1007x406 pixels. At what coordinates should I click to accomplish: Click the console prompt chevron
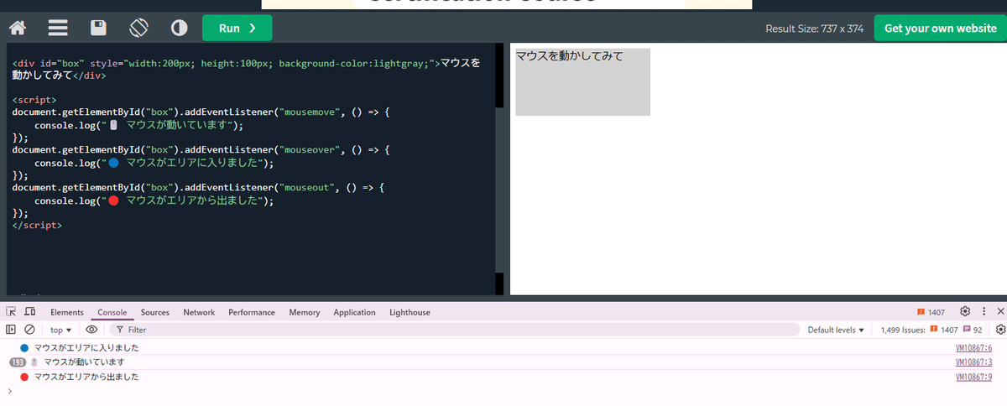(x=9, y=391)
